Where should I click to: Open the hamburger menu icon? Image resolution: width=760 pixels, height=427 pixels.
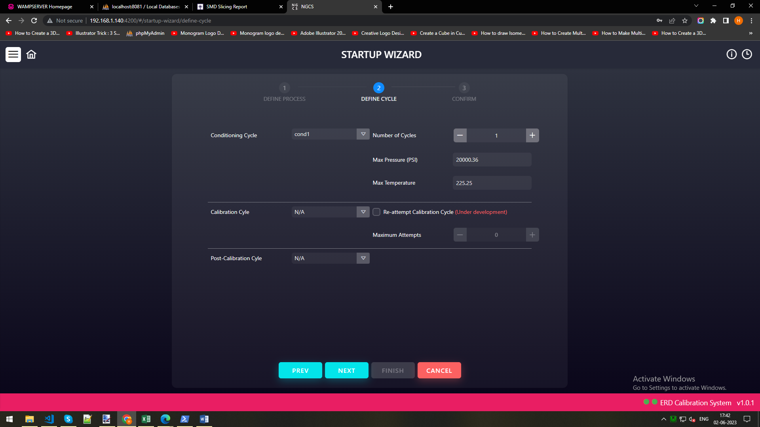[13, 55]
